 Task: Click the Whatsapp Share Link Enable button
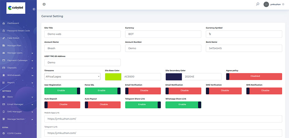(x=183, y=105)
